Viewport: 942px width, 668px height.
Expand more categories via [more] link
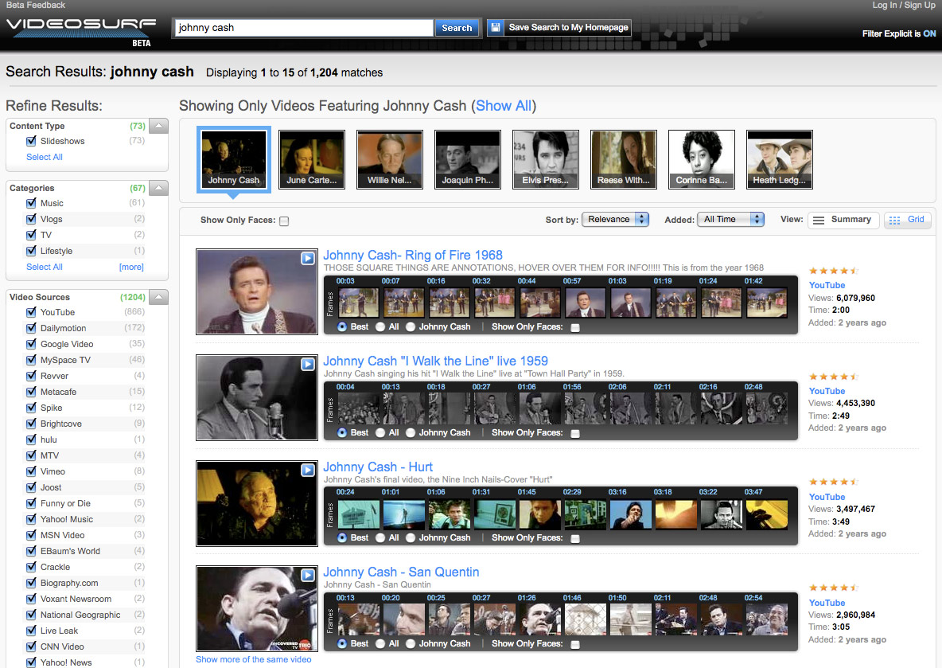(x=131, y=267)
